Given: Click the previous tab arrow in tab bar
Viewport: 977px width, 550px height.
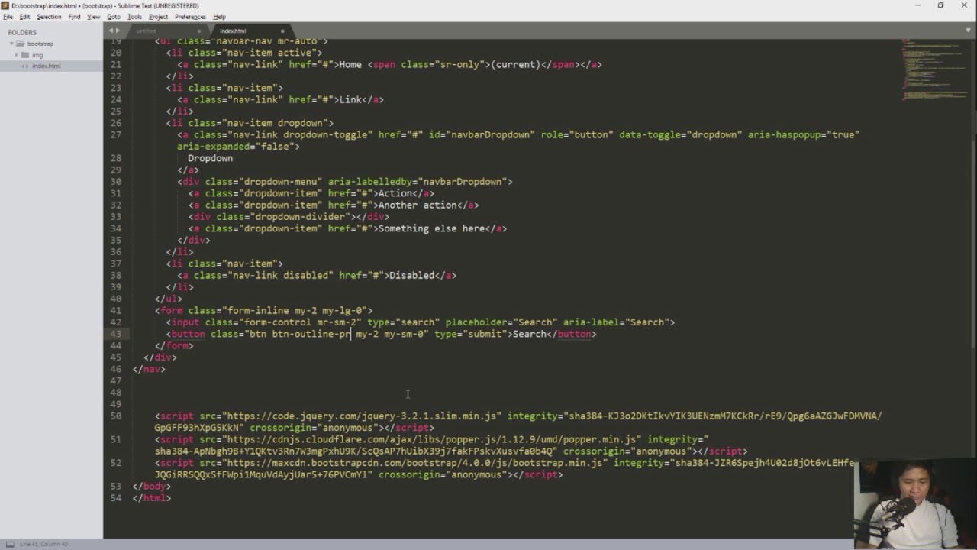Looking at the screenshot, I should [x=111, y=31].
